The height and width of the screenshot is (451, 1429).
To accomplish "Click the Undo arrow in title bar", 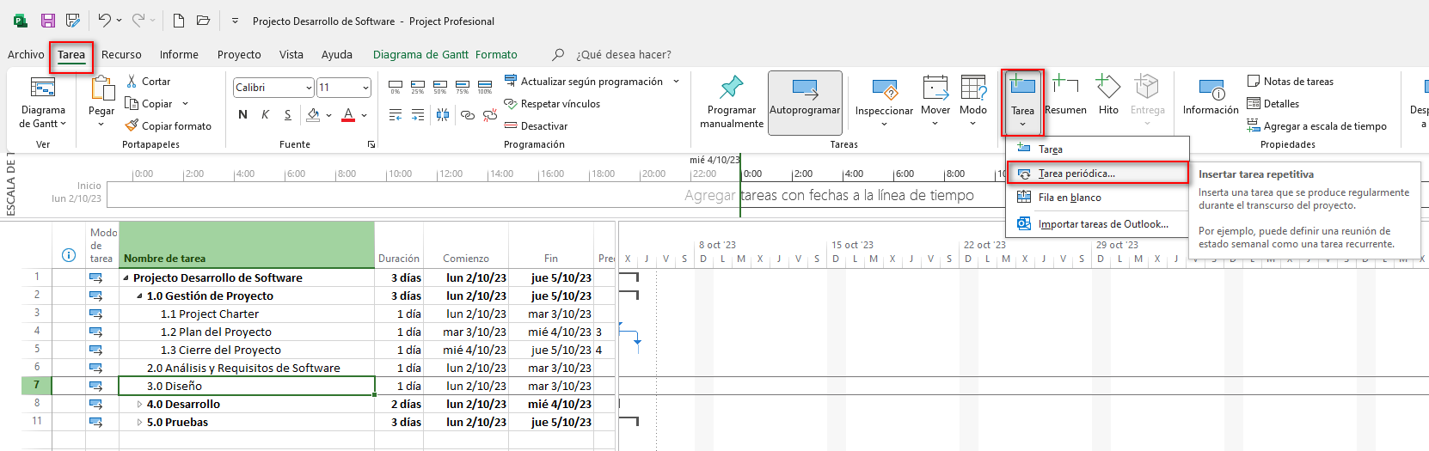I will click(x=104, y=21).
